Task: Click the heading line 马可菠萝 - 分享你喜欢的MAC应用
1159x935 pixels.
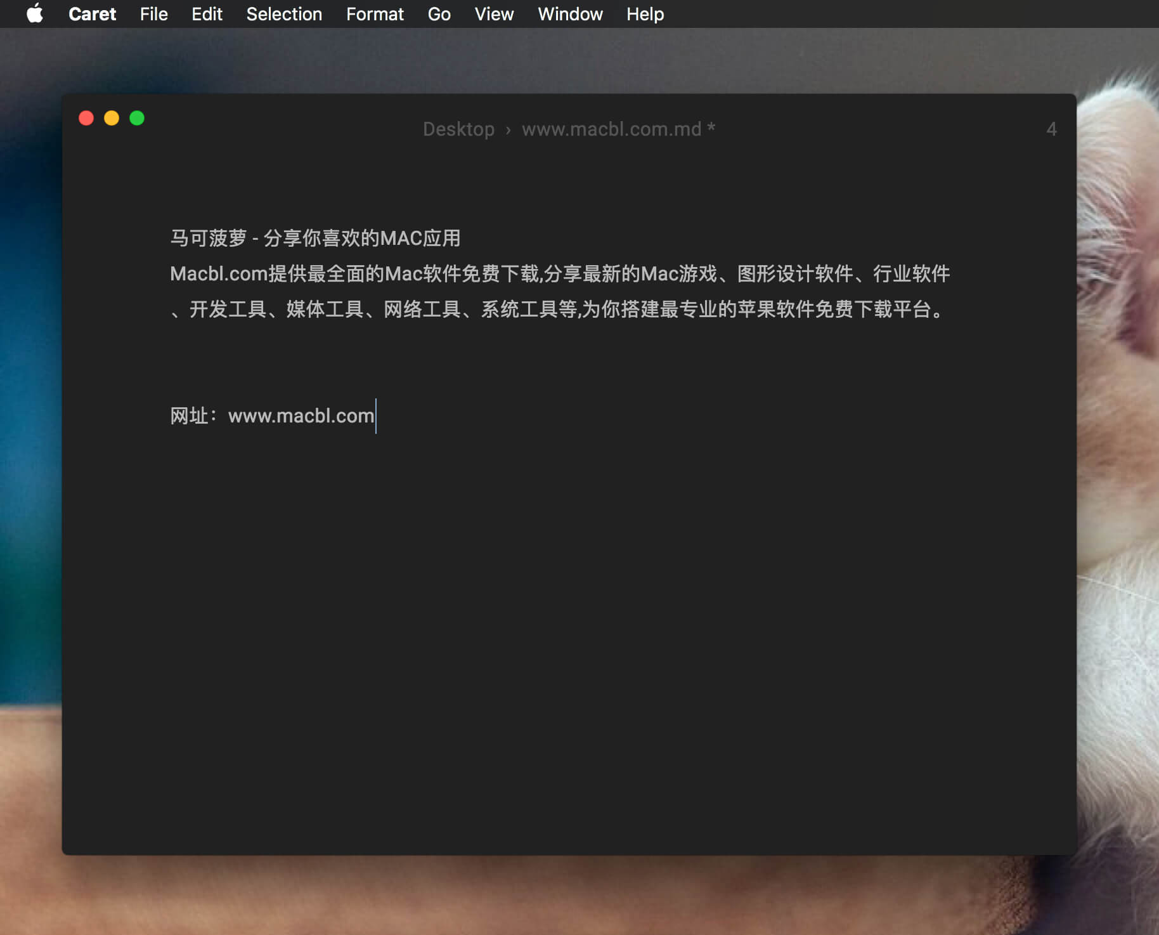Action: pos(315,239)
